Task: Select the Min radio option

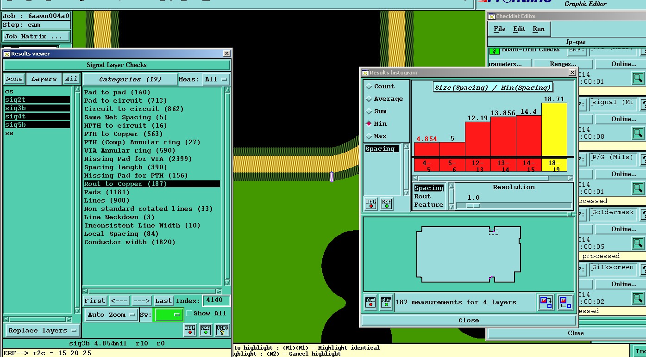Action: click(369, 124)
